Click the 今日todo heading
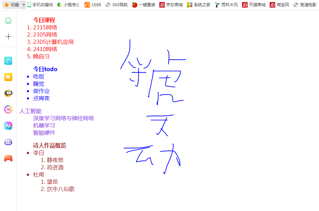Viewport: 319px width, 211px height. click(46, 69)
